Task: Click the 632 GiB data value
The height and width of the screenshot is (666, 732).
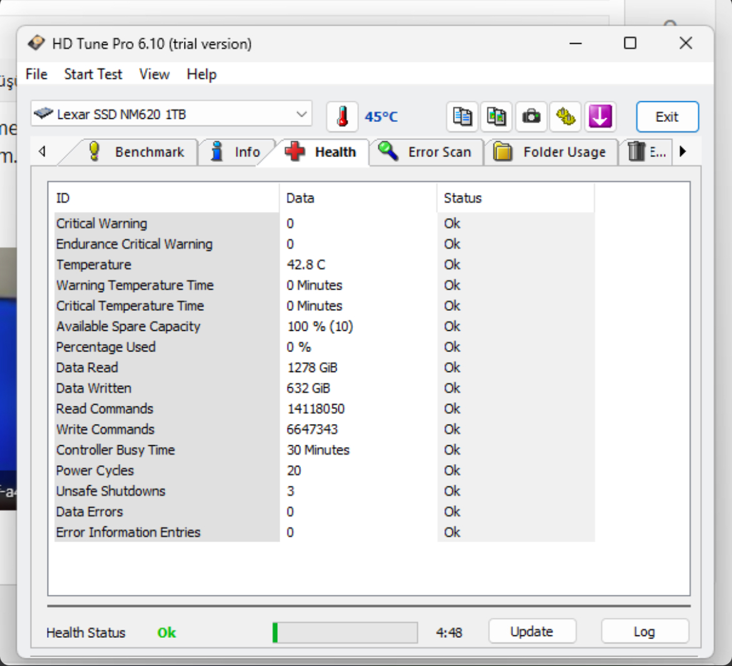Action: click(308, 388)
